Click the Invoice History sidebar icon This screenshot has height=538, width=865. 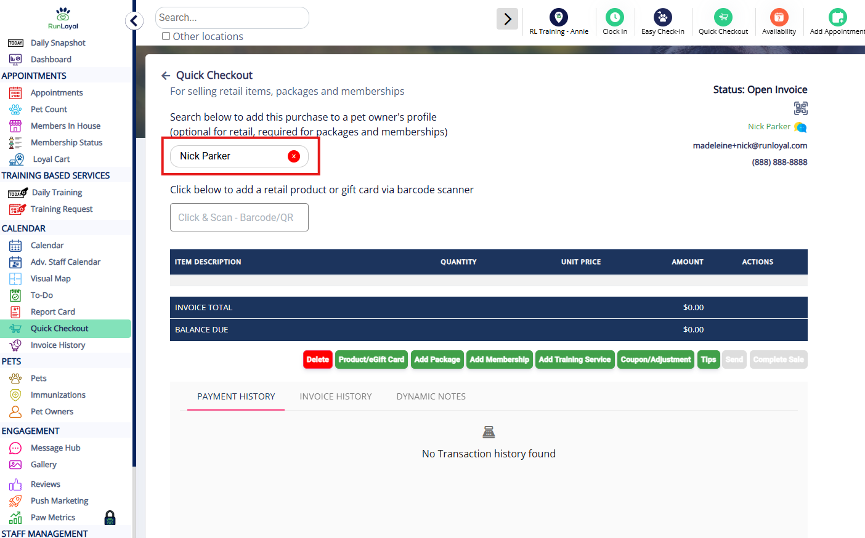15,345
